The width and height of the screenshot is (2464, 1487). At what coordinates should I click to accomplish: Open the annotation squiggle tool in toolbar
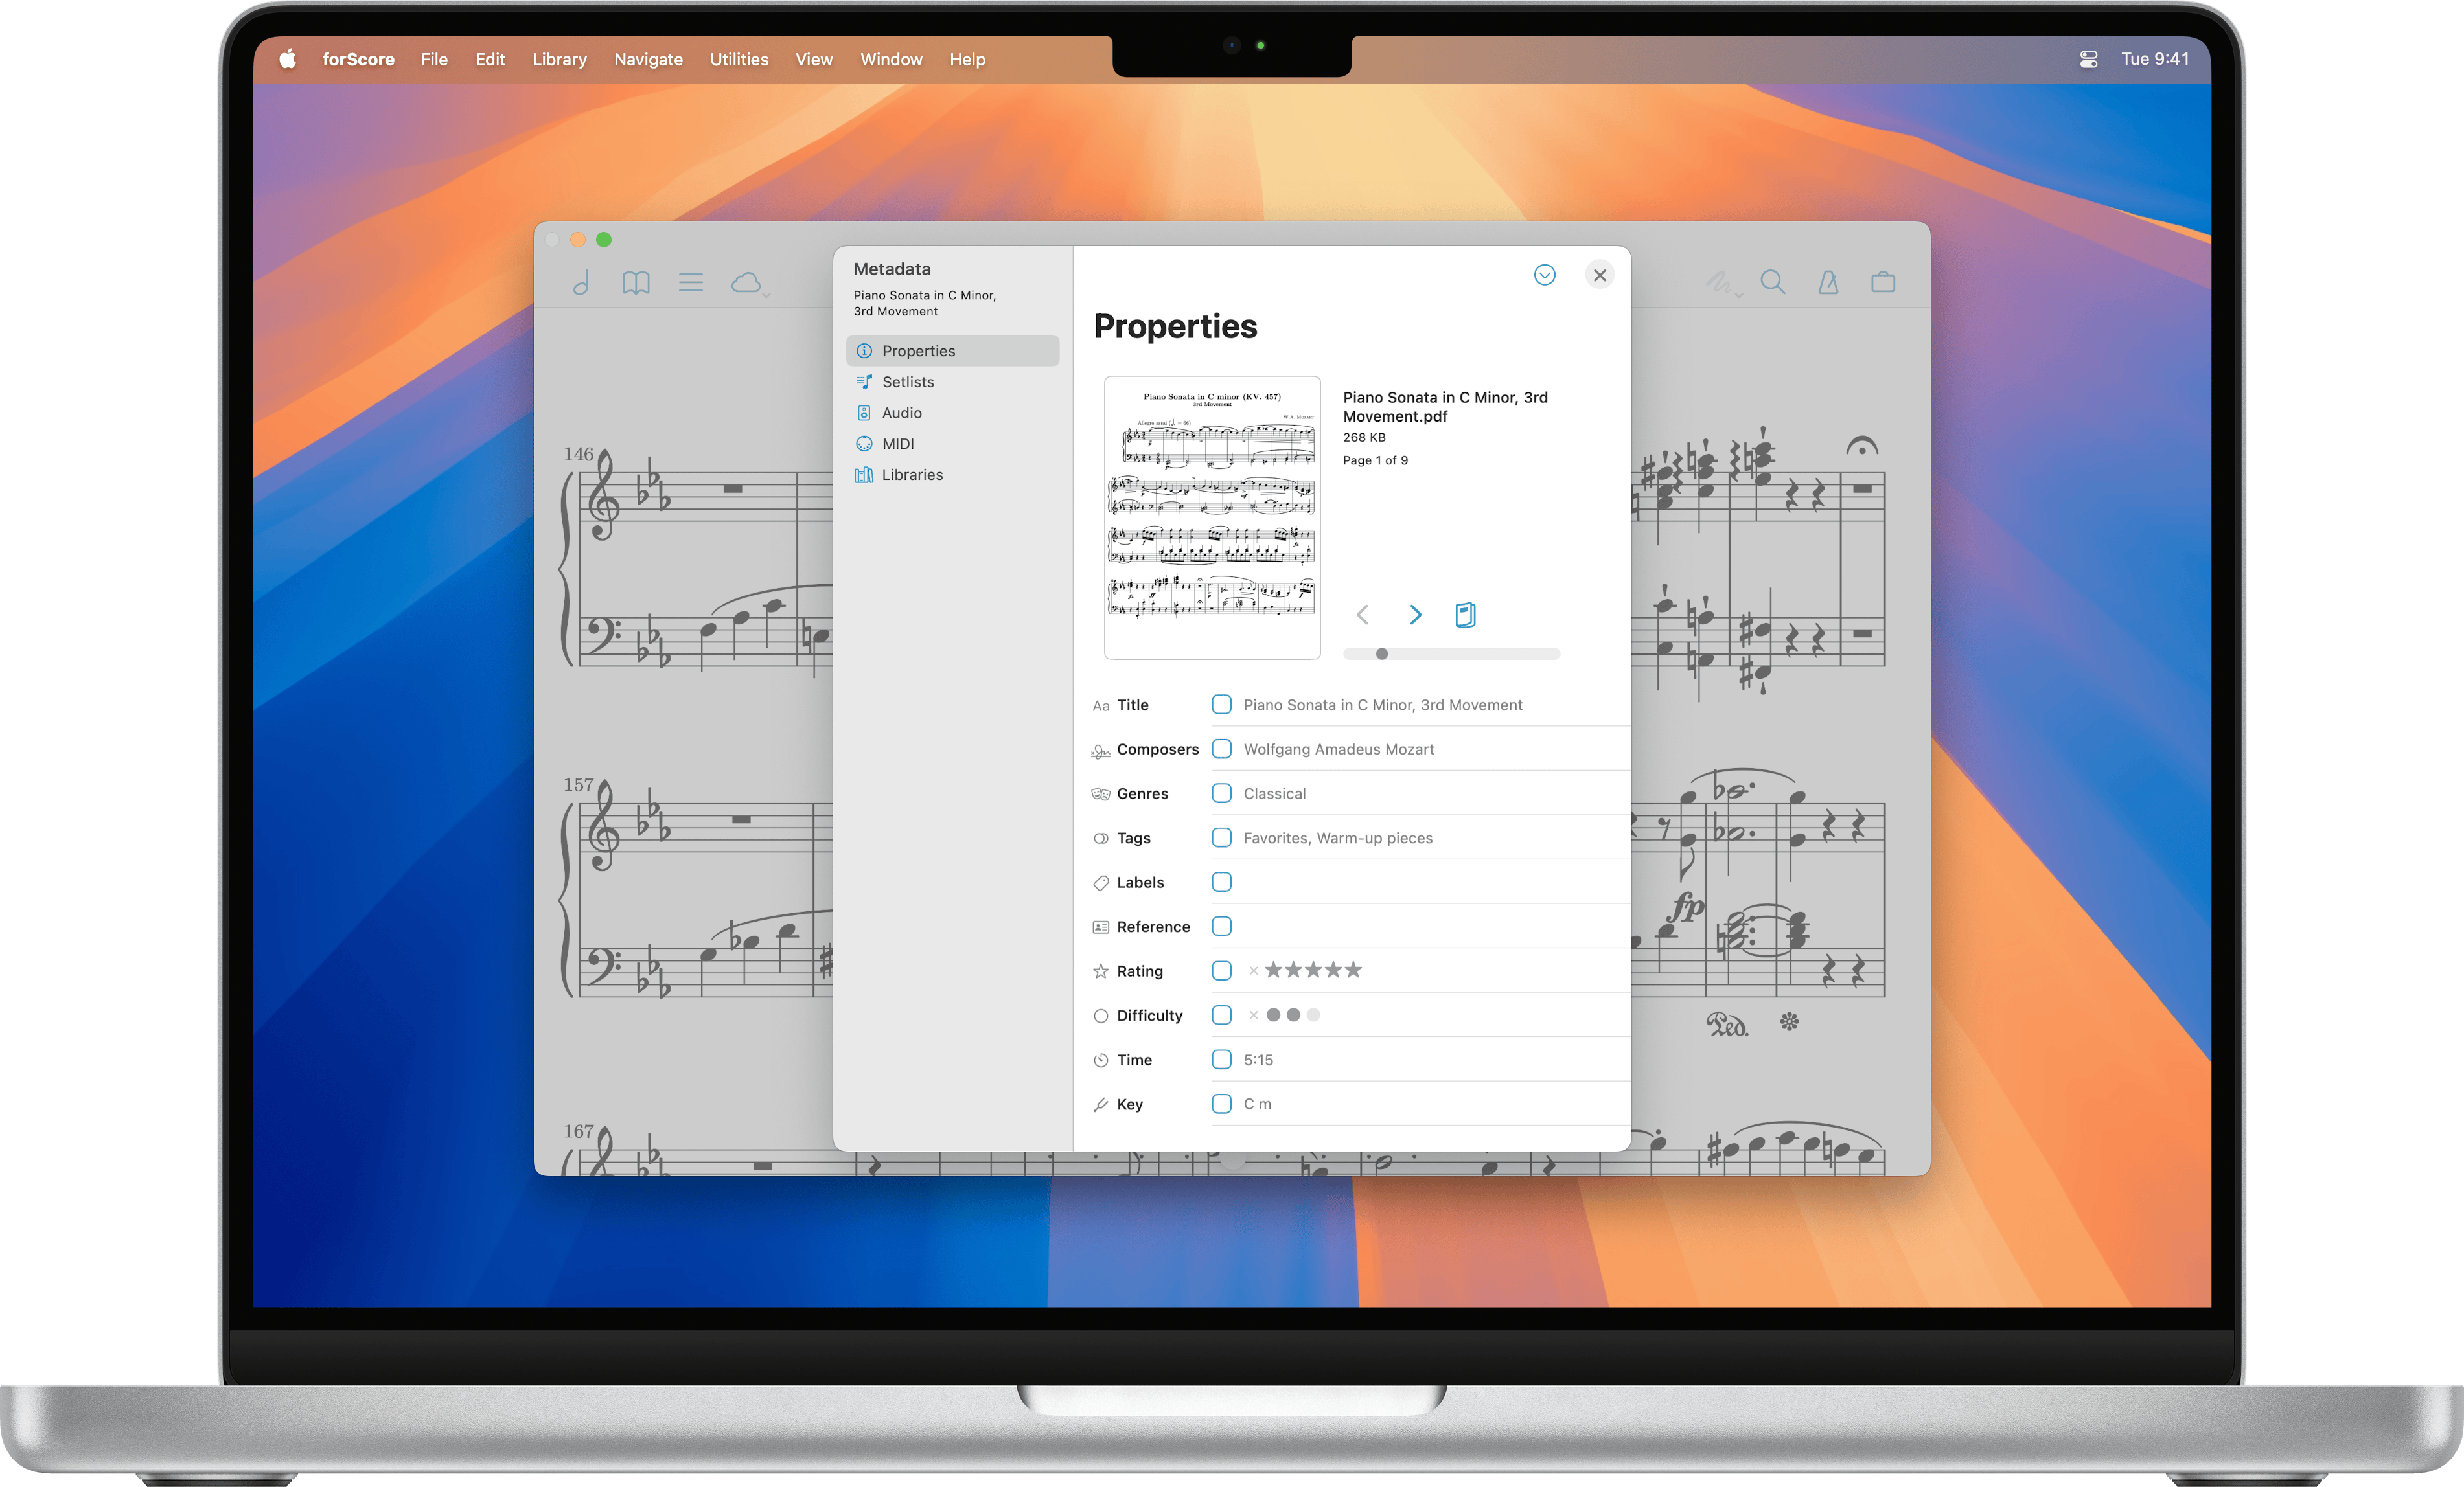point(1723,284)
